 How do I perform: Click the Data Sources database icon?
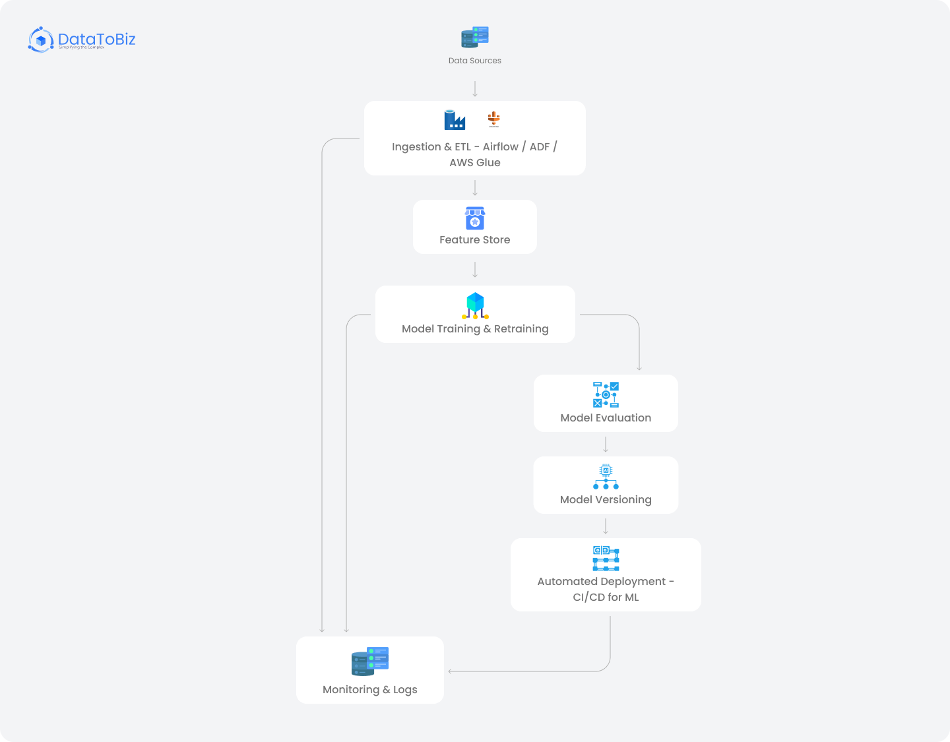(475, 37)
